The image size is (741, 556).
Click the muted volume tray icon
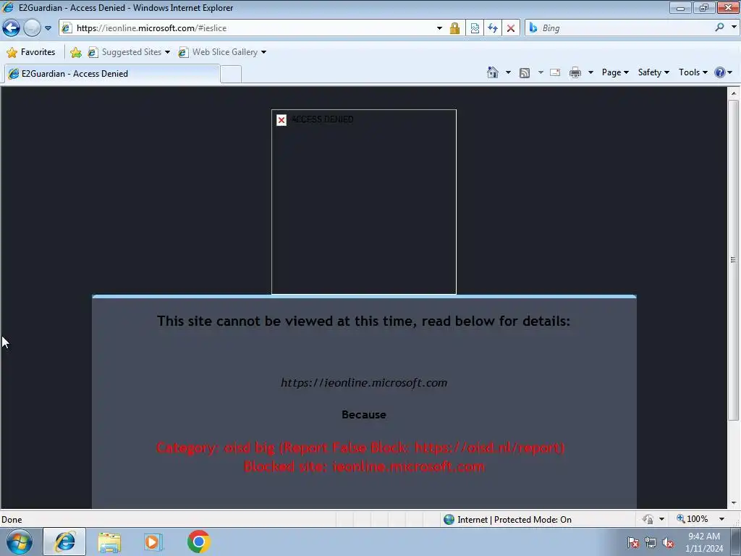click(x=668, y=542)
